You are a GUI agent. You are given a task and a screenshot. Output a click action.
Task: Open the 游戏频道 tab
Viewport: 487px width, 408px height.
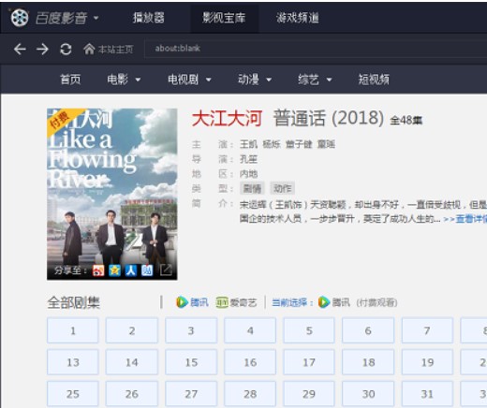[x=298, y=18]
